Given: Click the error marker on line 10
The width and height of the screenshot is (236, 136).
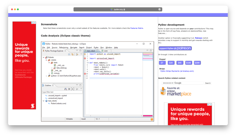Looking at the screenshot, I should (x=85, y=74).
